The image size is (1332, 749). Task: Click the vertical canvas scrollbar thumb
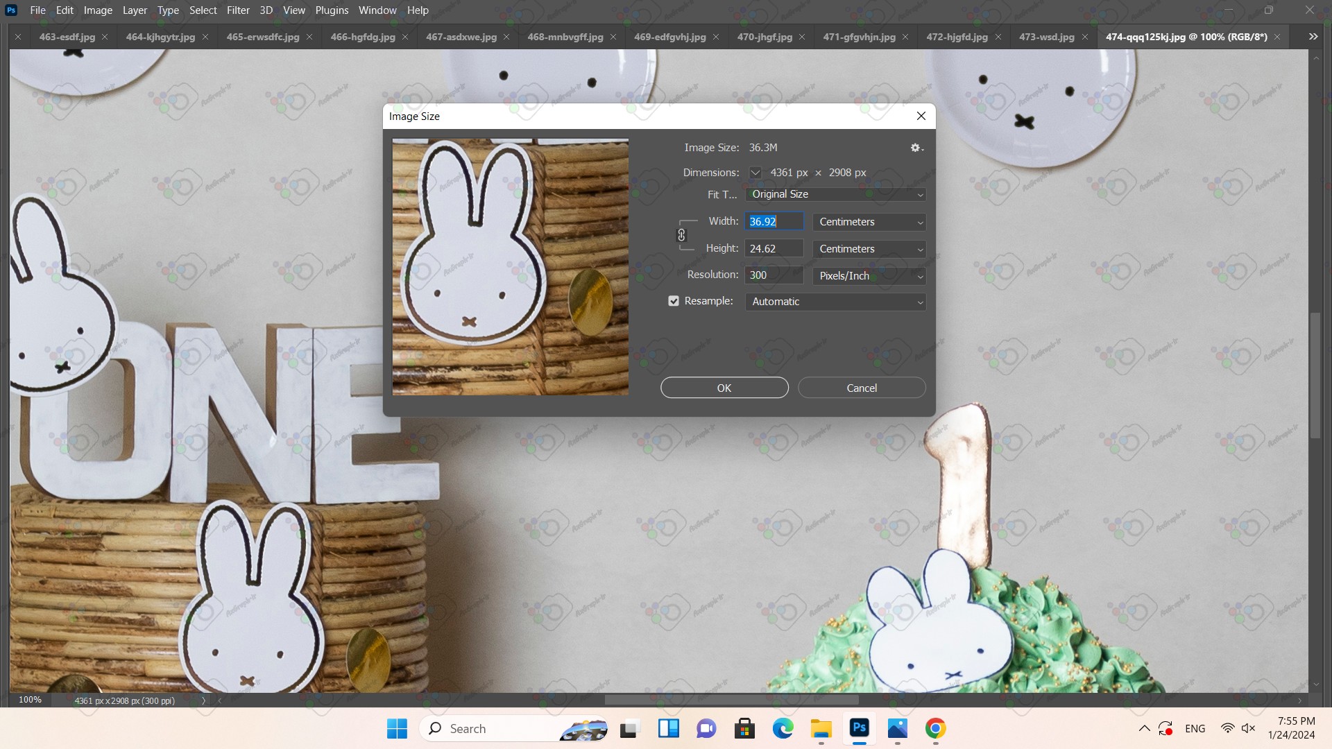pyautogui.click(x=1315, y=375)
